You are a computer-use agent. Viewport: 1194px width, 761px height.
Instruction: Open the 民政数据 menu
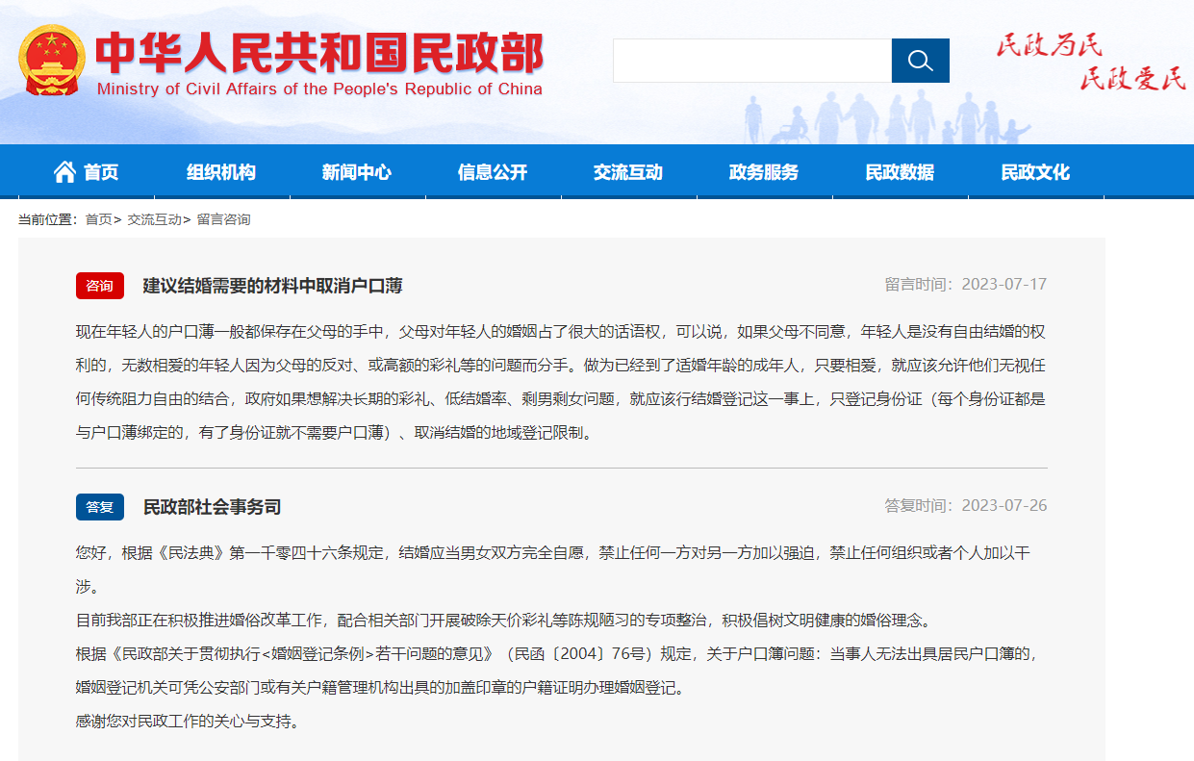coord(900,172)
